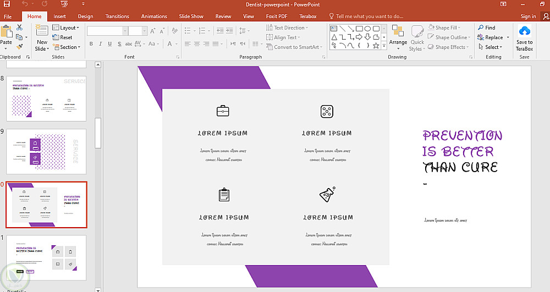This screenshot has height=292, width=550.
Task: Open the Change Case dropdown
Action: pyautogui.click(x=153, y=44)
